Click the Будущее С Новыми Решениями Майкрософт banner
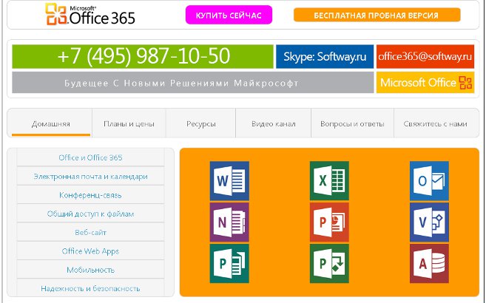Viewport: 486px width, 303px height. (x=193, y=82)
